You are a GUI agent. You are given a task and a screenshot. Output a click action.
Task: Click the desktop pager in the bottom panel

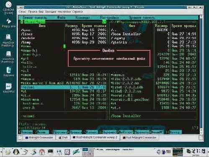(88, 152)
